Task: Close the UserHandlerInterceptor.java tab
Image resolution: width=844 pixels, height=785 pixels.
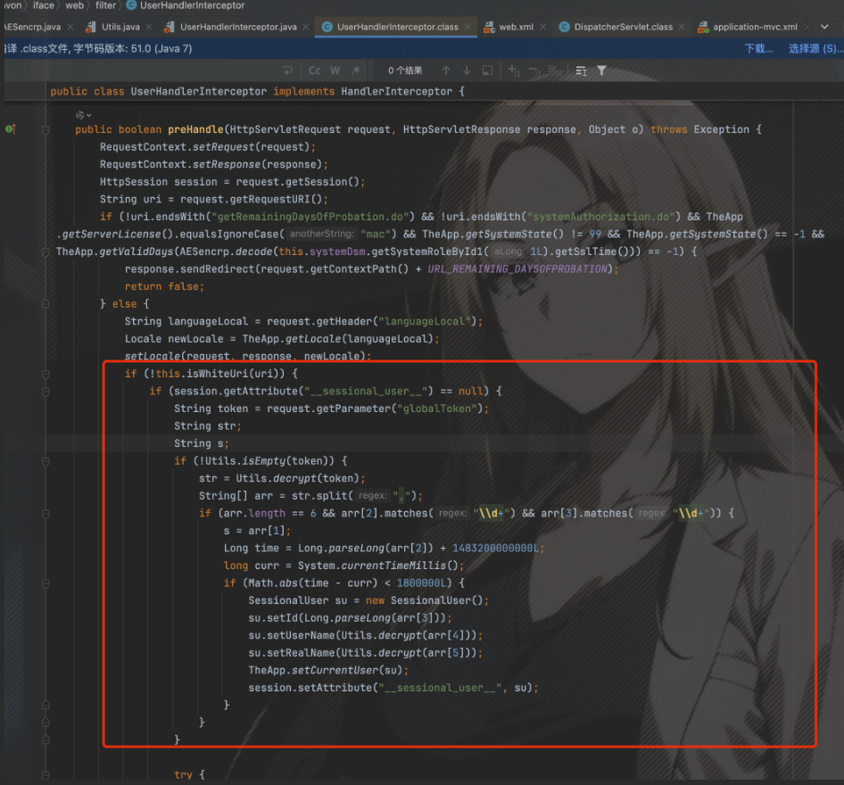Action: click(x=306, y=27)
